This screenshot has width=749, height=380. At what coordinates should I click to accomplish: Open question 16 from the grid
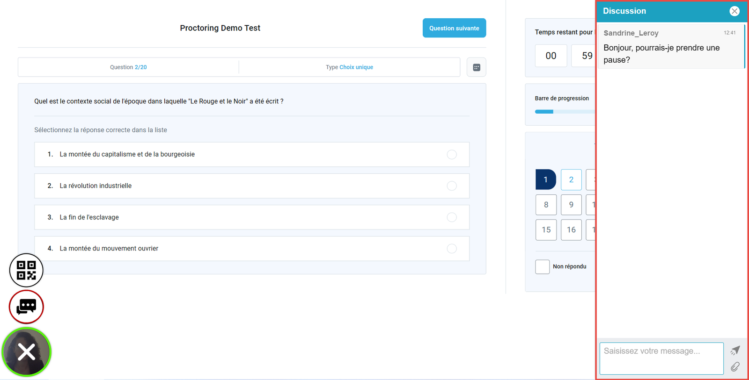coord(571,230)
